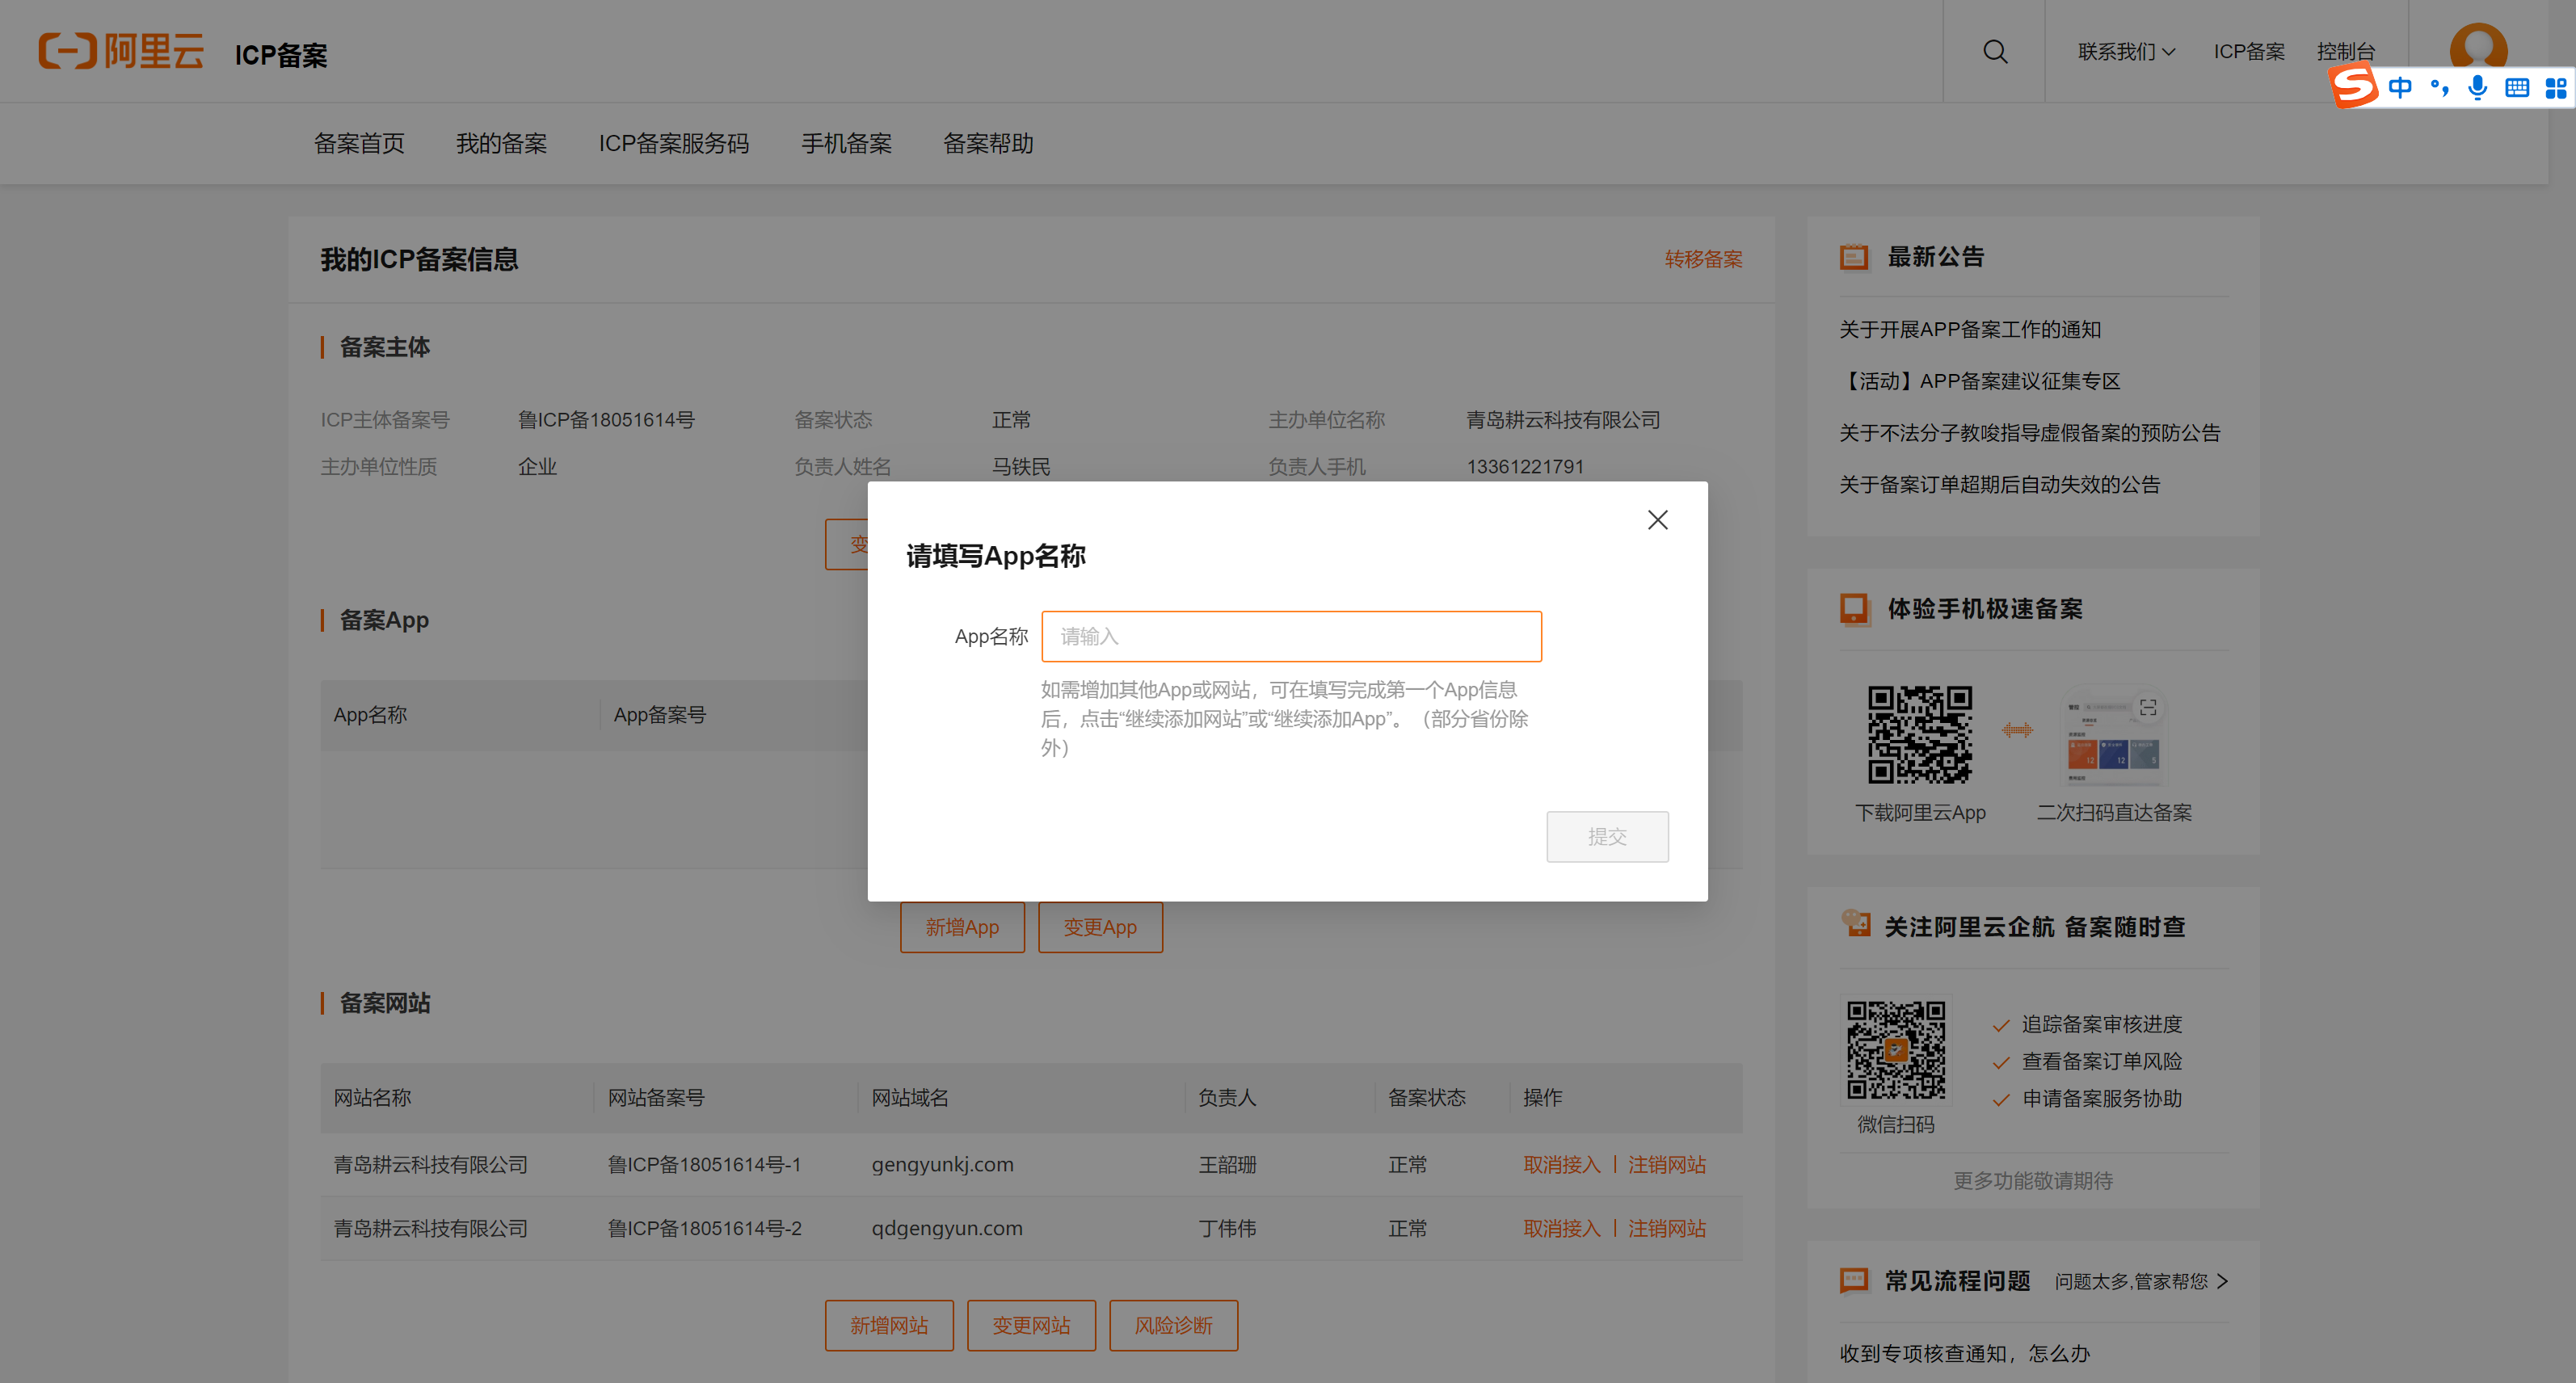The width and height of the screenshot is (2576, 1383).
Task: Go to 备案首页 tab
Action: click(359, 144)
